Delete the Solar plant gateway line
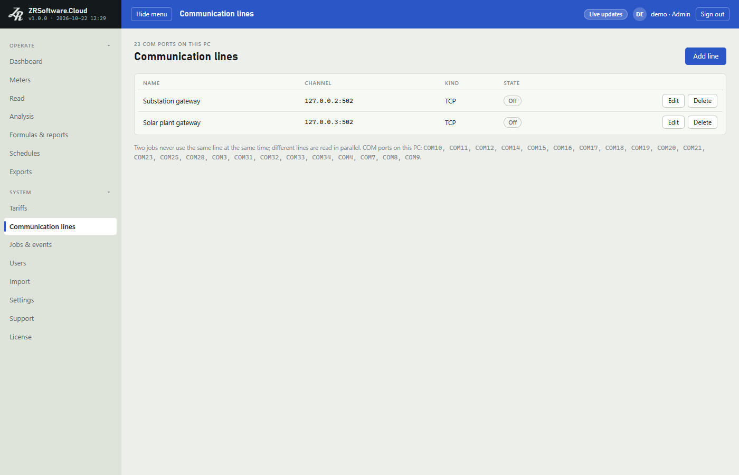The width and height of the screenshot is (739, 475). pyautogui.click(x=702, y=122)
